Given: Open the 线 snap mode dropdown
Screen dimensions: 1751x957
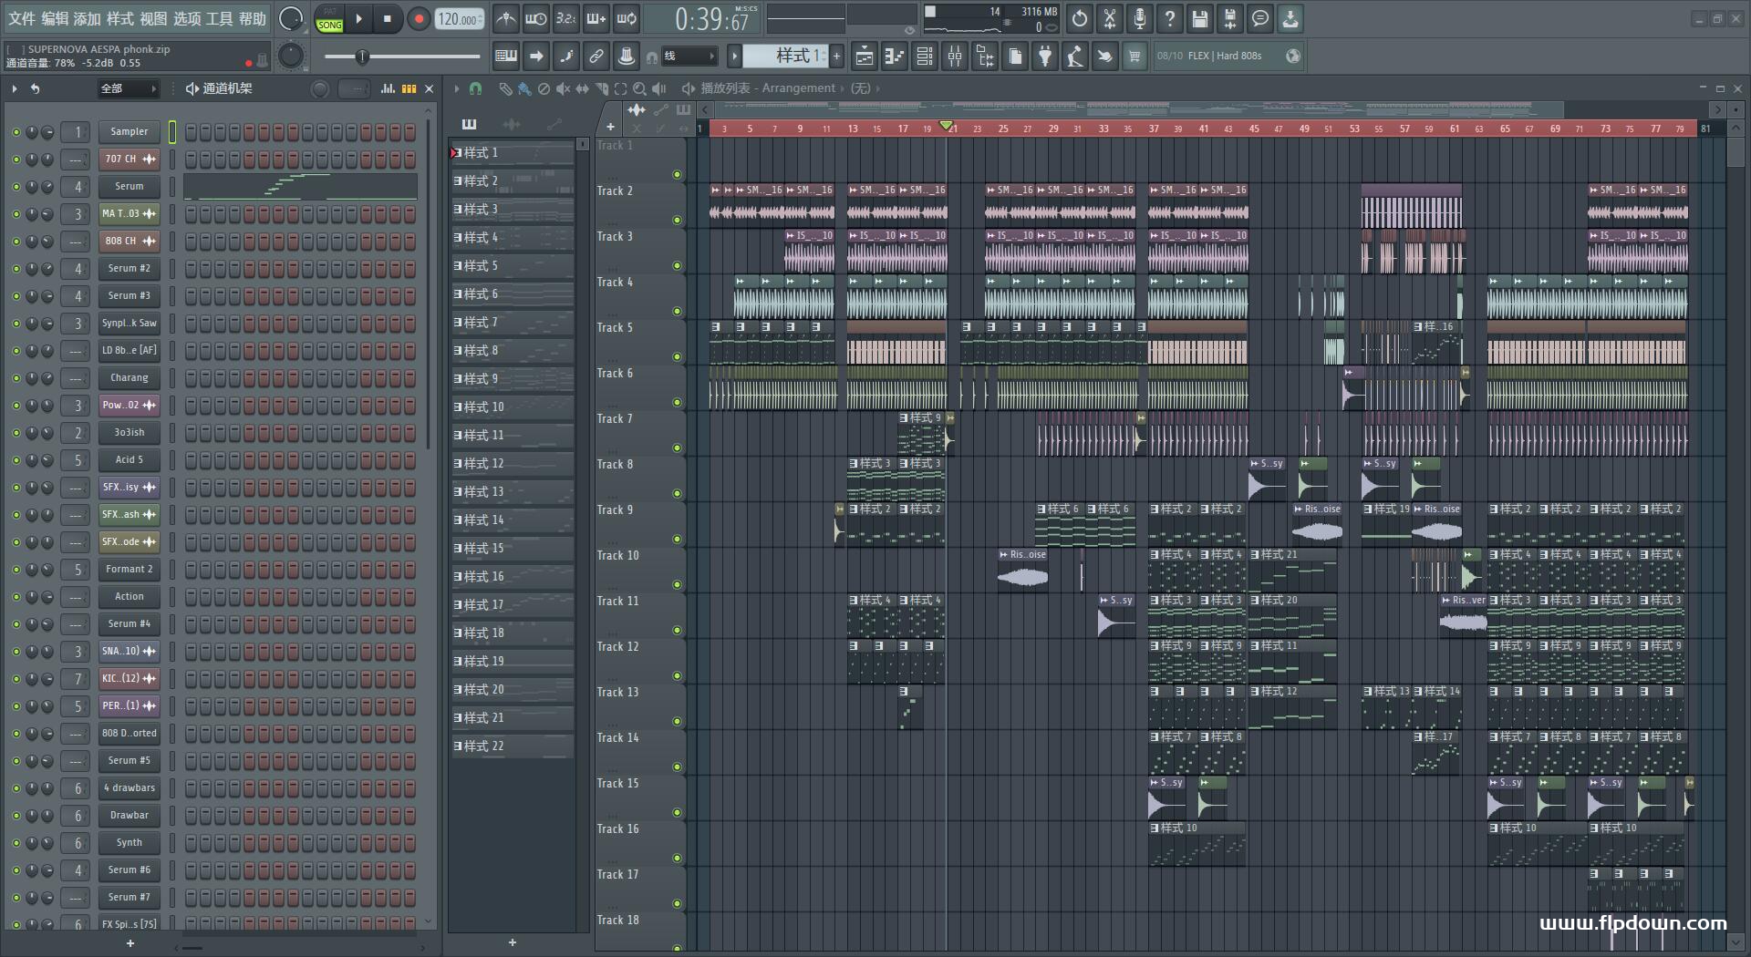Looking at the screenshot, I should pyautogui.click(x=689, y=57).
